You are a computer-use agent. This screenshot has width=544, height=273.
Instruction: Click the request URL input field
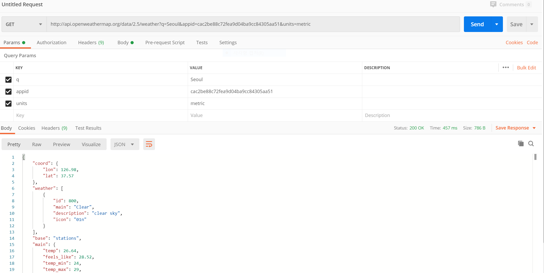(253, 24)
